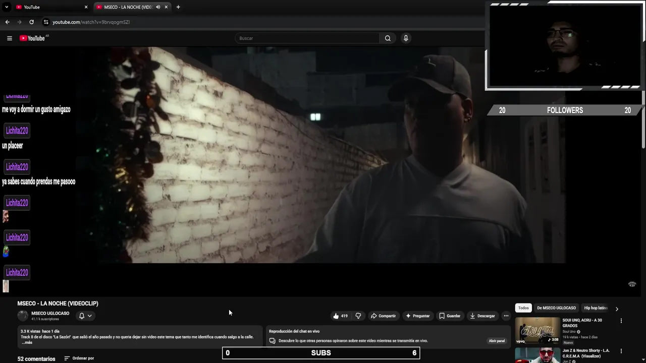Switch to the first YouTube tab
646x363 pixels.
click(51, 7)
